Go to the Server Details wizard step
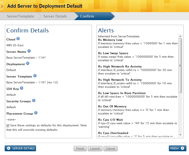189x155 pixels. [x=55, y=16]
